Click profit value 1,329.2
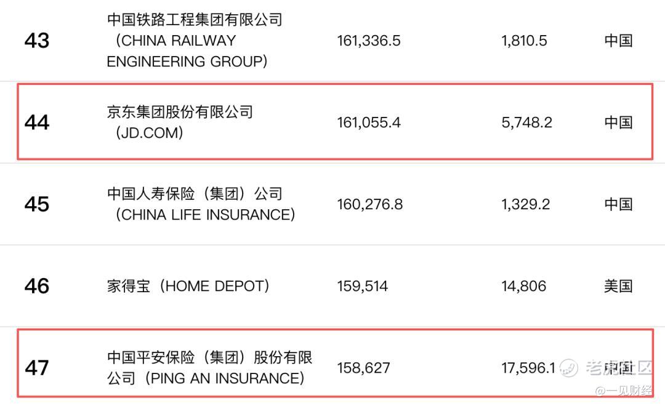Screen dimensions: 665x406 point(525,204)
